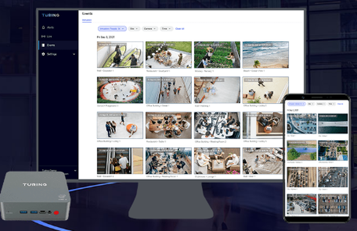Image resolution: width=357 pixels, height=231 pixels.
Task: Open the office building street thumbnail
Action: click(x=169, y=90)
